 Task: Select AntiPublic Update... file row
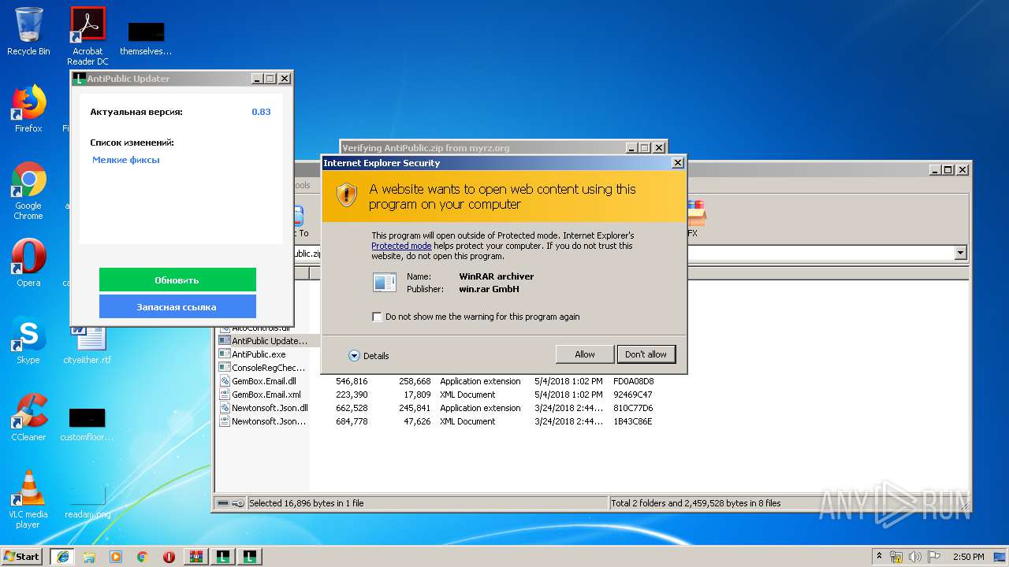pyautogui.click(x=263, y=341)
